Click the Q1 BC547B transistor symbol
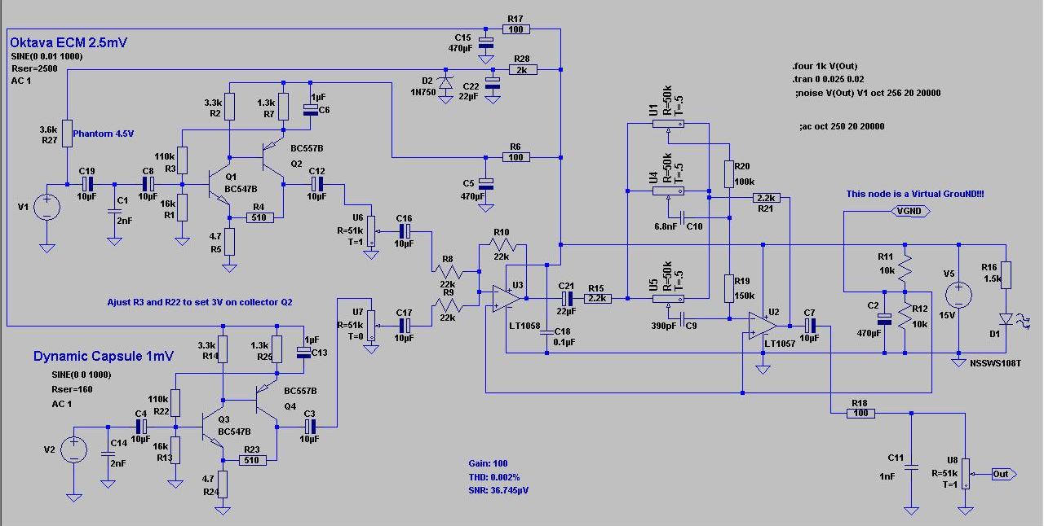Image resolution: width=1044 pixels, height=526 pixels. pyautogui.click(x=219, y=185)
